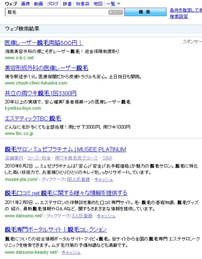202x259 pixels.
Task: Click description 湘南美容外科の根こそぎレーザー脱毛
Action: (62, 52)
